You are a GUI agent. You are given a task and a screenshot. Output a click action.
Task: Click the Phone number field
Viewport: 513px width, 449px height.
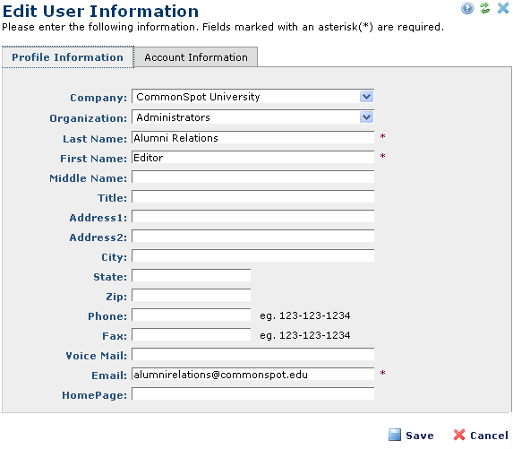coord(192,315)
